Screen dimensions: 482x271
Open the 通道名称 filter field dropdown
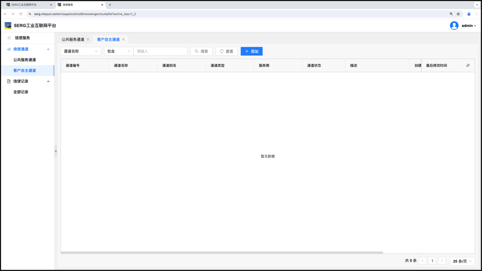click(81, 51)
